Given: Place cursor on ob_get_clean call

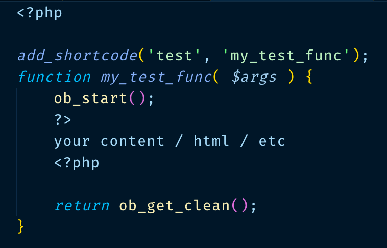Looking at the screenshot, I should [x=175, y=206].
